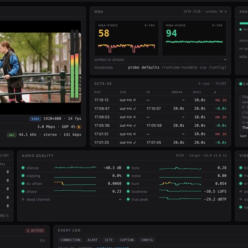Click the grey dead channel dot

coord(23,199)
